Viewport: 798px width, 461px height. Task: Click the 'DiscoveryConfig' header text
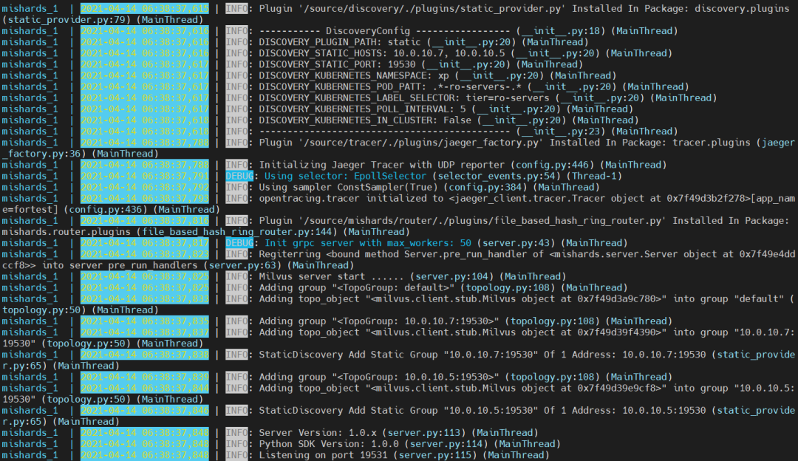[367, 31]
